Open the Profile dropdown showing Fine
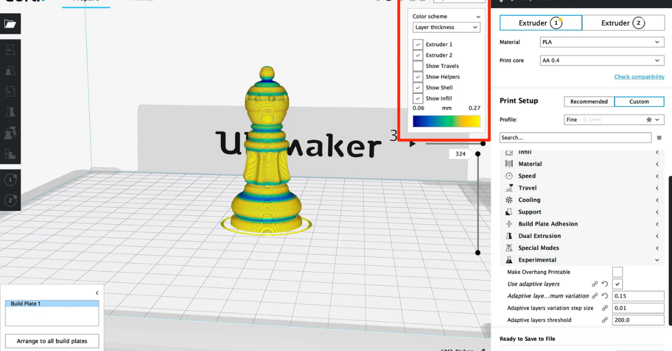 pyautogui.click(x=614, y=119)
